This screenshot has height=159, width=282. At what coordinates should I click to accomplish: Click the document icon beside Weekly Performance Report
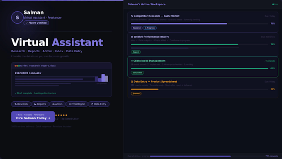coord(132,37)
